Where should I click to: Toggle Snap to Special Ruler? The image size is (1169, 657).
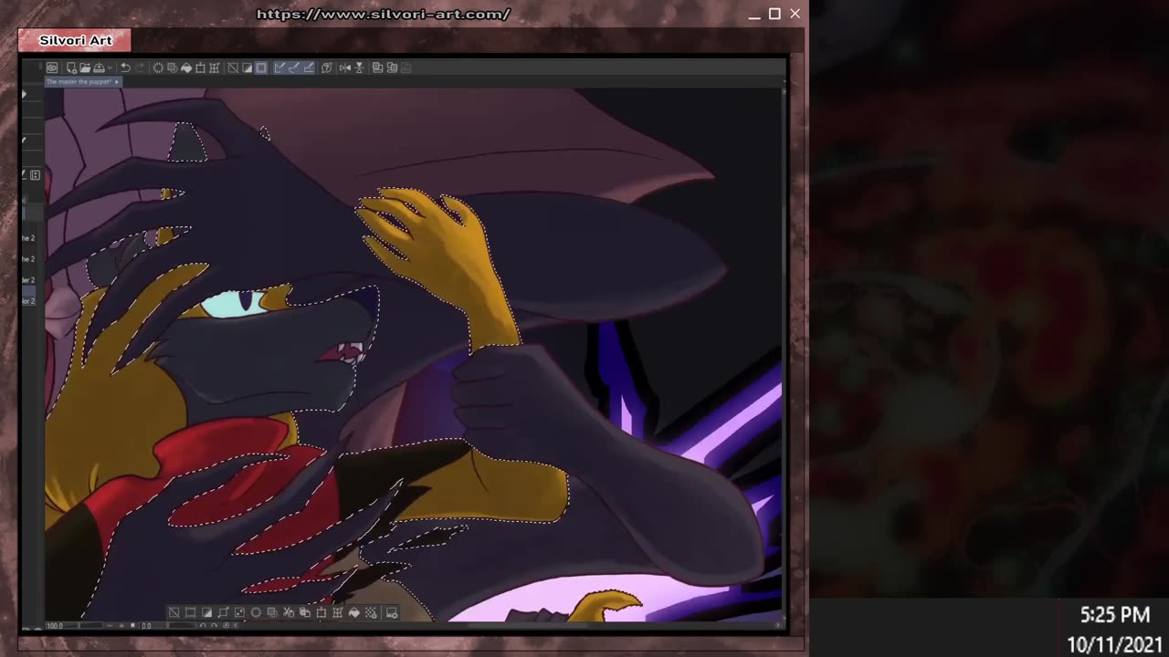point(293,68)
